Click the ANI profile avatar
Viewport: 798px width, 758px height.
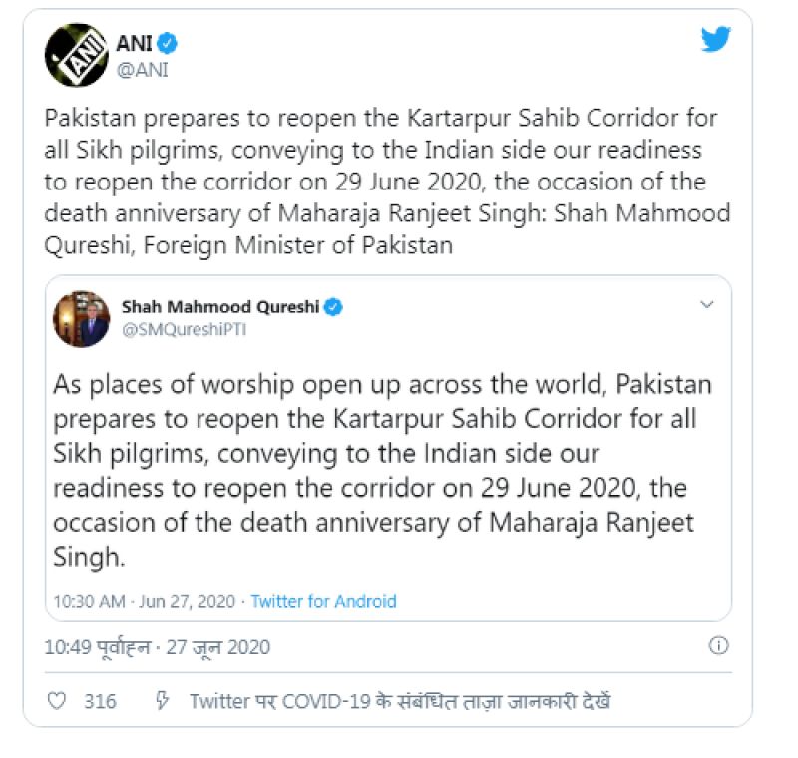76,55
